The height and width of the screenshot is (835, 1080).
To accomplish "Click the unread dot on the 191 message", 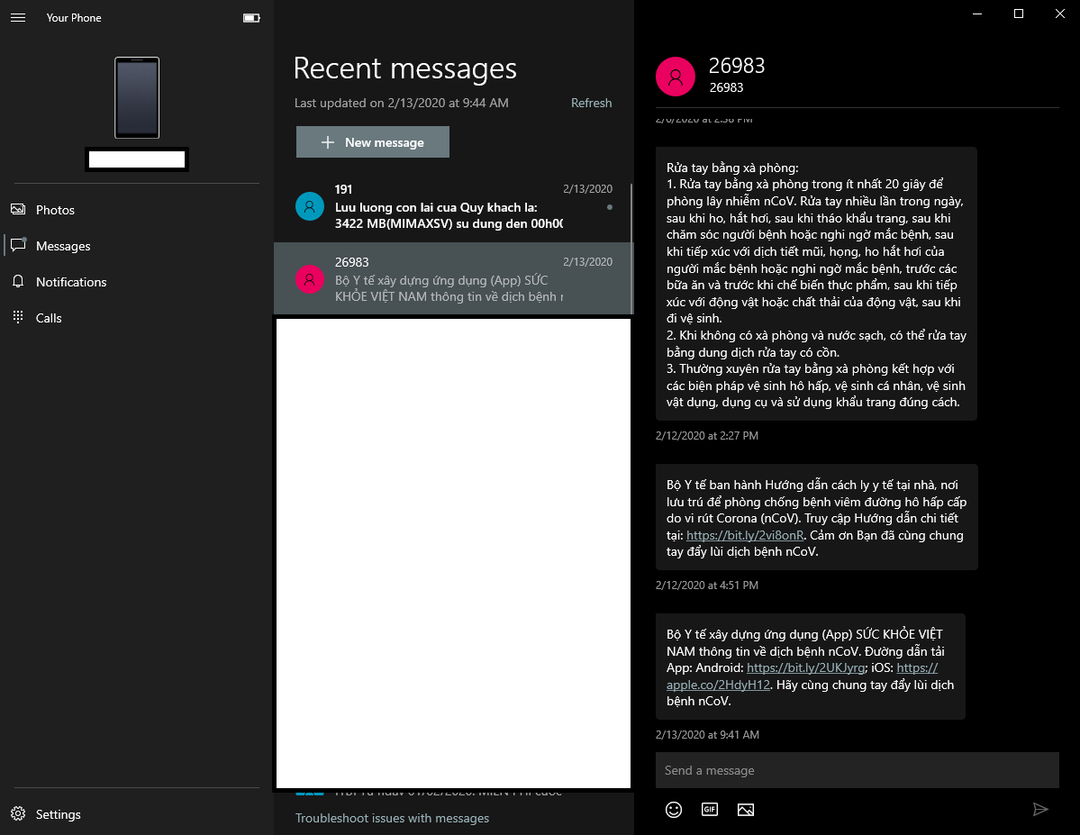I will point(610,206).
